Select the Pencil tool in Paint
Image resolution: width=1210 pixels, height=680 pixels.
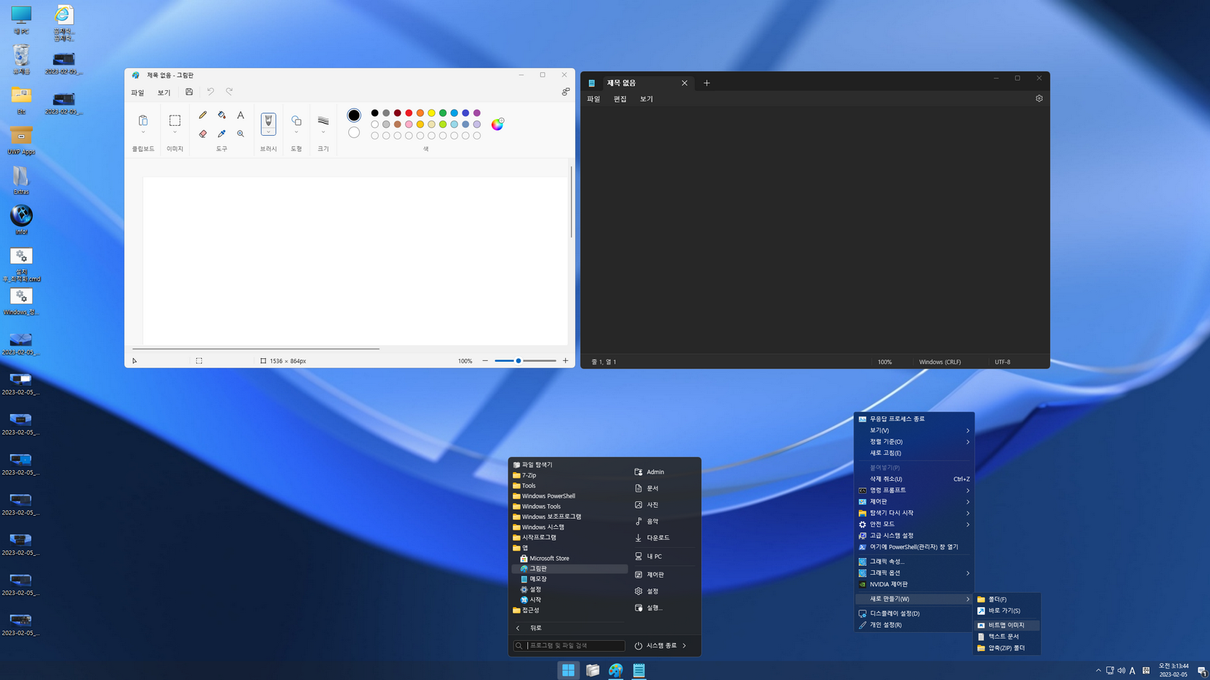[x=203, y=115]
